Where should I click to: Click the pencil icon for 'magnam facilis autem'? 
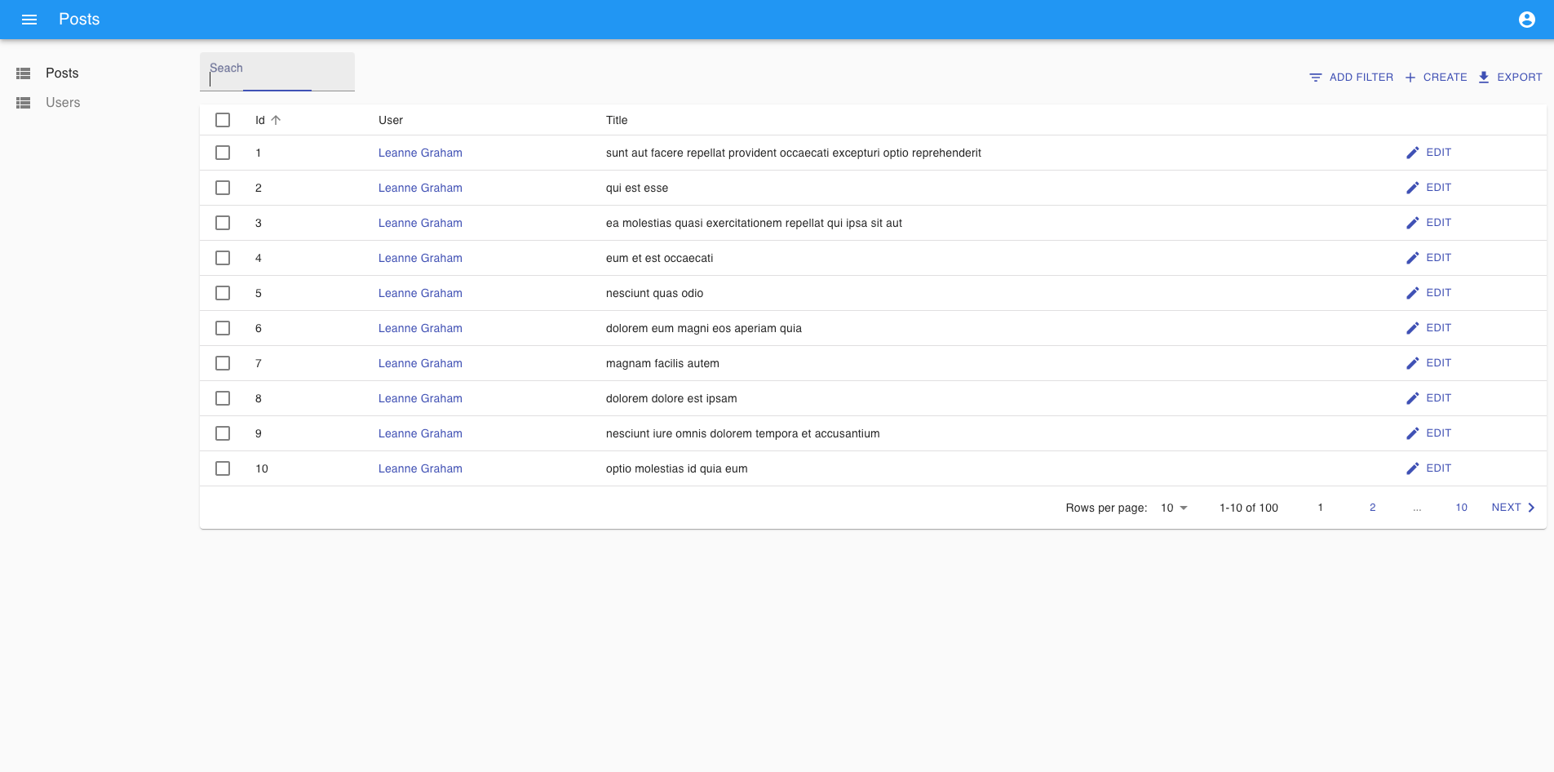[x=1413, y=363]
